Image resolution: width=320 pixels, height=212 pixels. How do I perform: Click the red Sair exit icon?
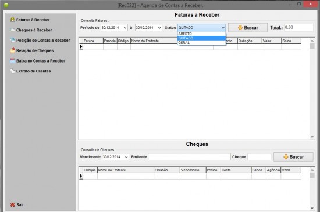click(x=12, y=204)
